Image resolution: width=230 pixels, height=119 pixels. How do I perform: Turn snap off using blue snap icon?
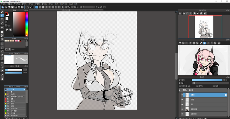(37, 7)
